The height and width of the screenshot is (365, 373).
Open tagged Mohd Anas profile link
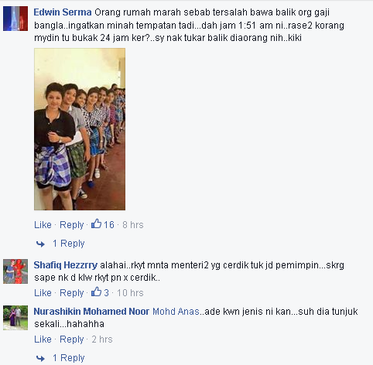point(176,312)
